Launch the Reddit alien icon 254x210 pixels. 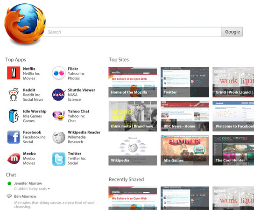click(14, 95)
